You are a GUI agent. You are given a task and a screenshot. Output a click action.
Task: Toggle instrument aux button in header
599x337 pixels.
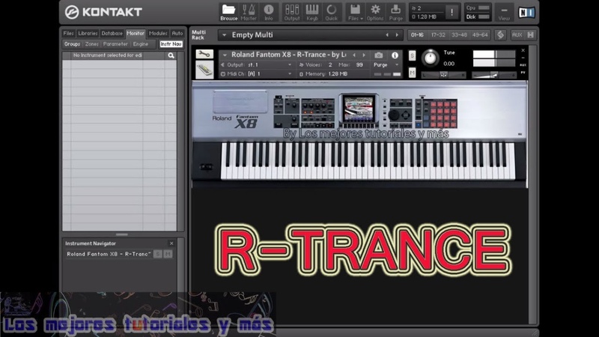(523, 65)
